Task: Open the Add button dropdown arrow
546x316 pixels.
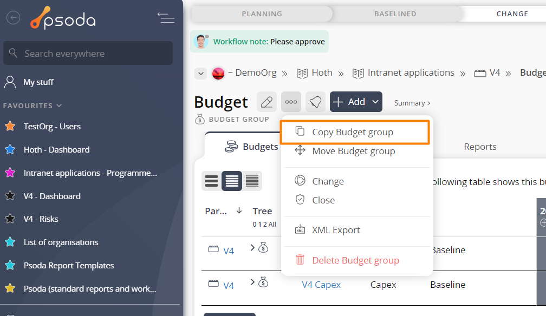Action: [x=375, y=102]
